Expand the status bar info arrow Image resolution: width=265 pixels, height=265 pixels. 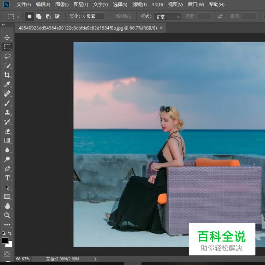tap(95, 259)
